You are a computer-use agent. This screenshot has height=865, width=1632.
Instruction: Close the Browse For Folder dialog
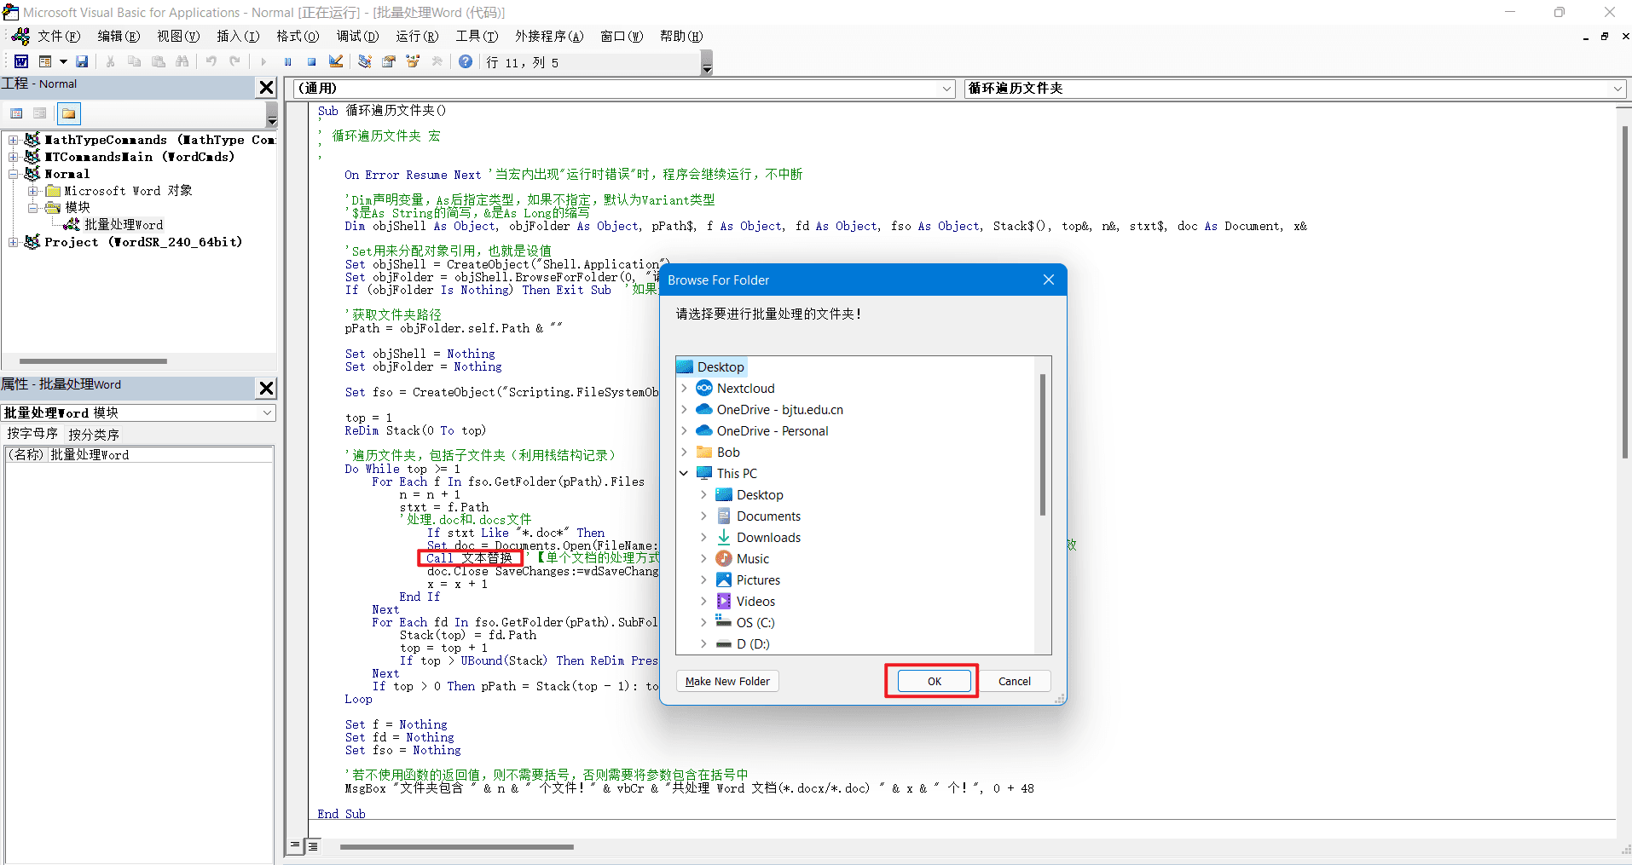1049,280
